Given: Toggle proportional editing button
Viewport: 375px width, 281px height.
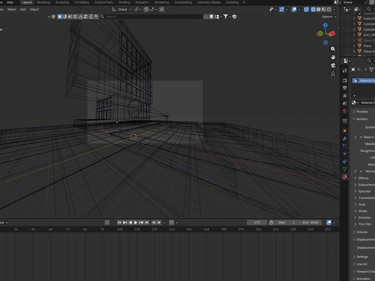Looking at the screenshot, I should (x=162, y=9).
